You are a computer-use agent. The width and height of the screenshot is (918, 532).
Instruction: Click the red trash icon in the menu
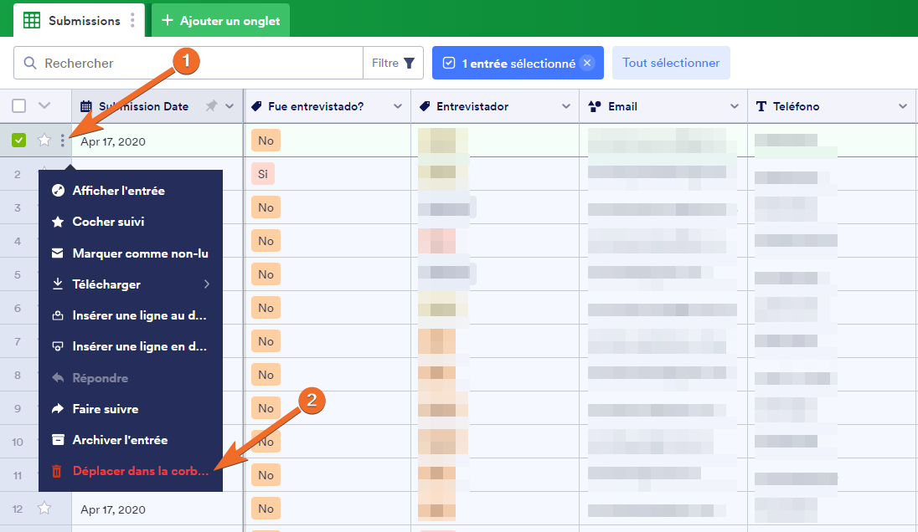(x=57, y=471)
